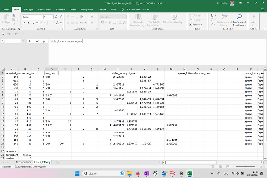This screenshot has height=178, width=267.
Task: Select the row 12 header
Action: (3, 114)
